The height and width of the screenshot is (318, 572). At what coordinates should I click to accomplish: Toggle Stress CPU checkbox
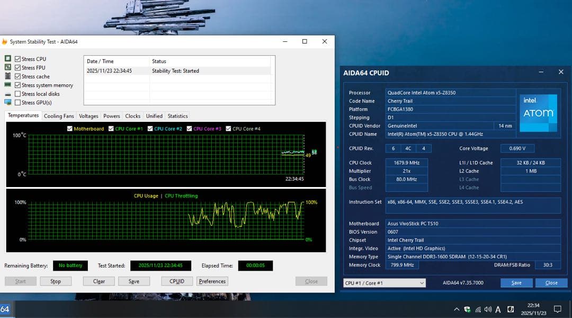coord(17,59)
